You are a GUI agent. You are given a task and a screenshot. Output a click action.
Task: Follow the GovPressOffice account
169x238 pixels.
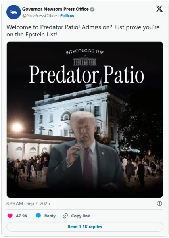[x=67, y=16]
